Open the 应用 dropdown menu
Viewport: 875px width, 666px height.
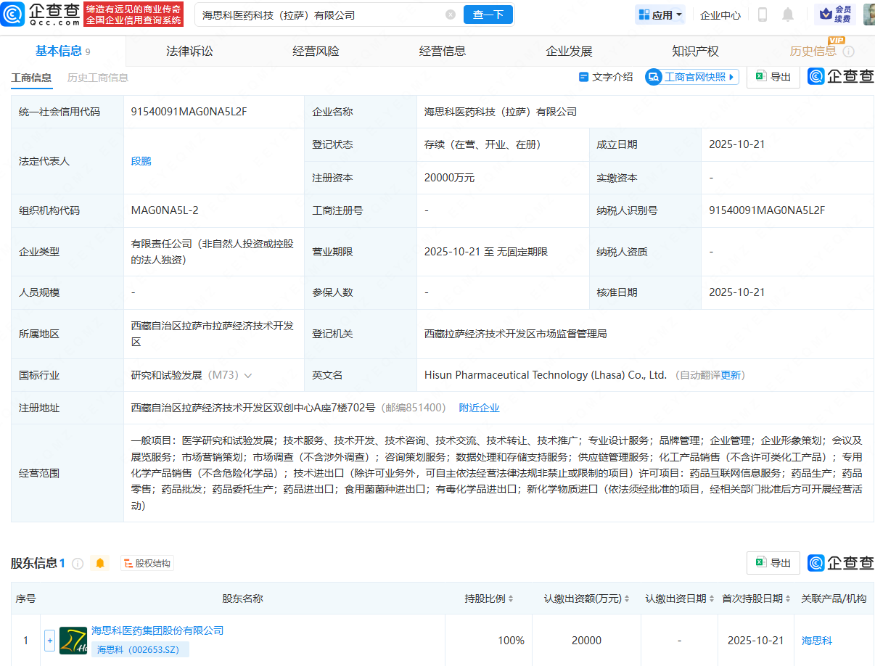click(660, 15)
